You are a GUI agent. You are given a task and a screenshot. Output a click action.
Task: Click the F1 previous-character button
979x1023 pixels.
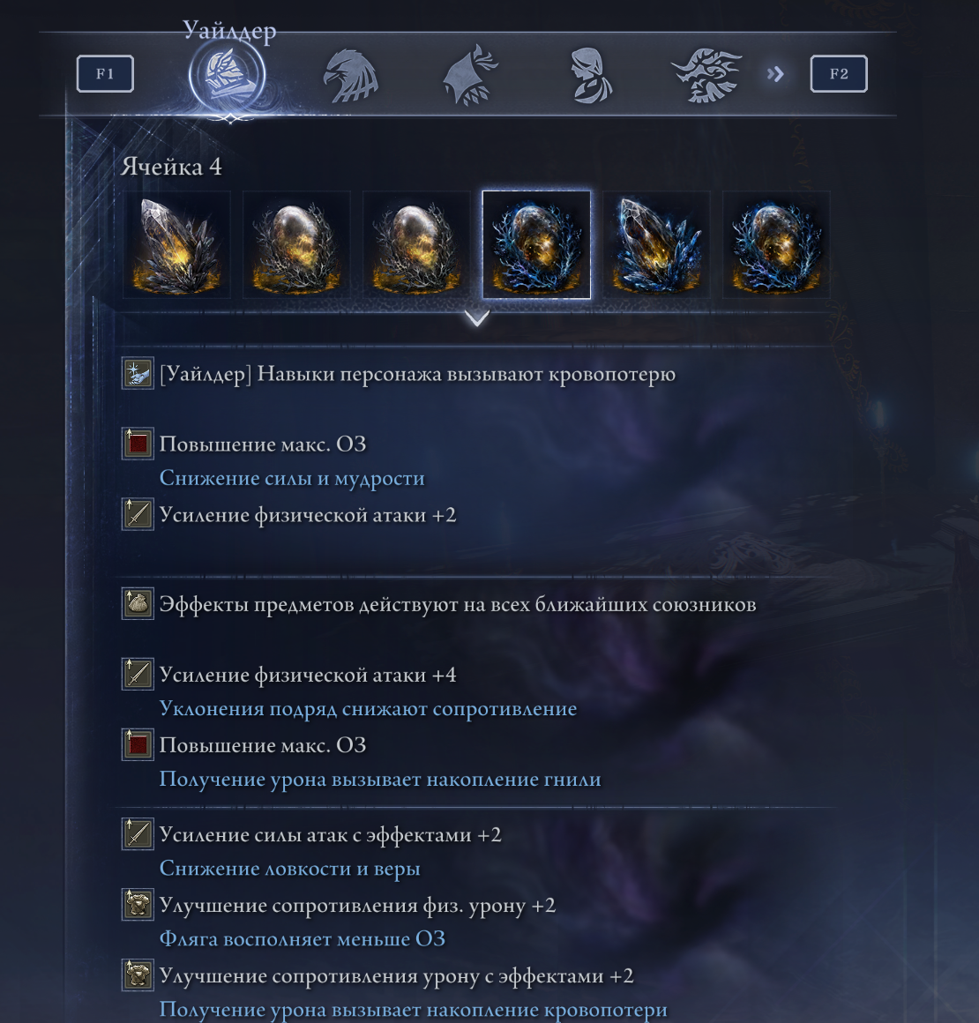tap(105, 74)
